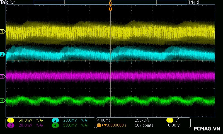Click the magenta channel 3 ground marker
The width and height of the screenshot is (223, 134).
click(3, 76)
